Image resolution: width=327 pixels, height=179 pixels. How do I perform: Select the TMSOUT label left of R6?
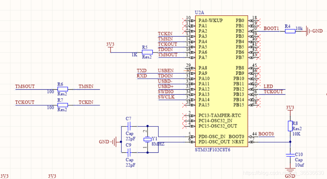(25, 86)
